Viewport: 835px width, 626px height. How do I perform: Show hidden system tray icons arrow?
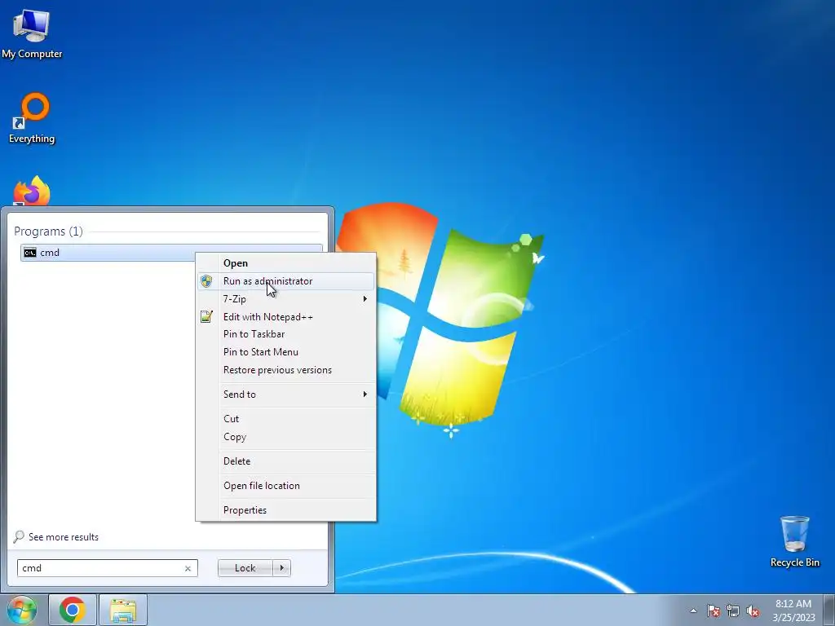tap(693, 611)
